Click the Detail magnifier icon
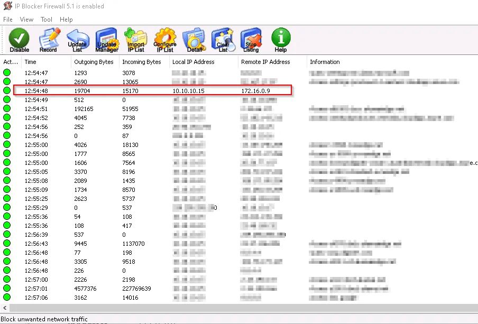 (194, 40)
